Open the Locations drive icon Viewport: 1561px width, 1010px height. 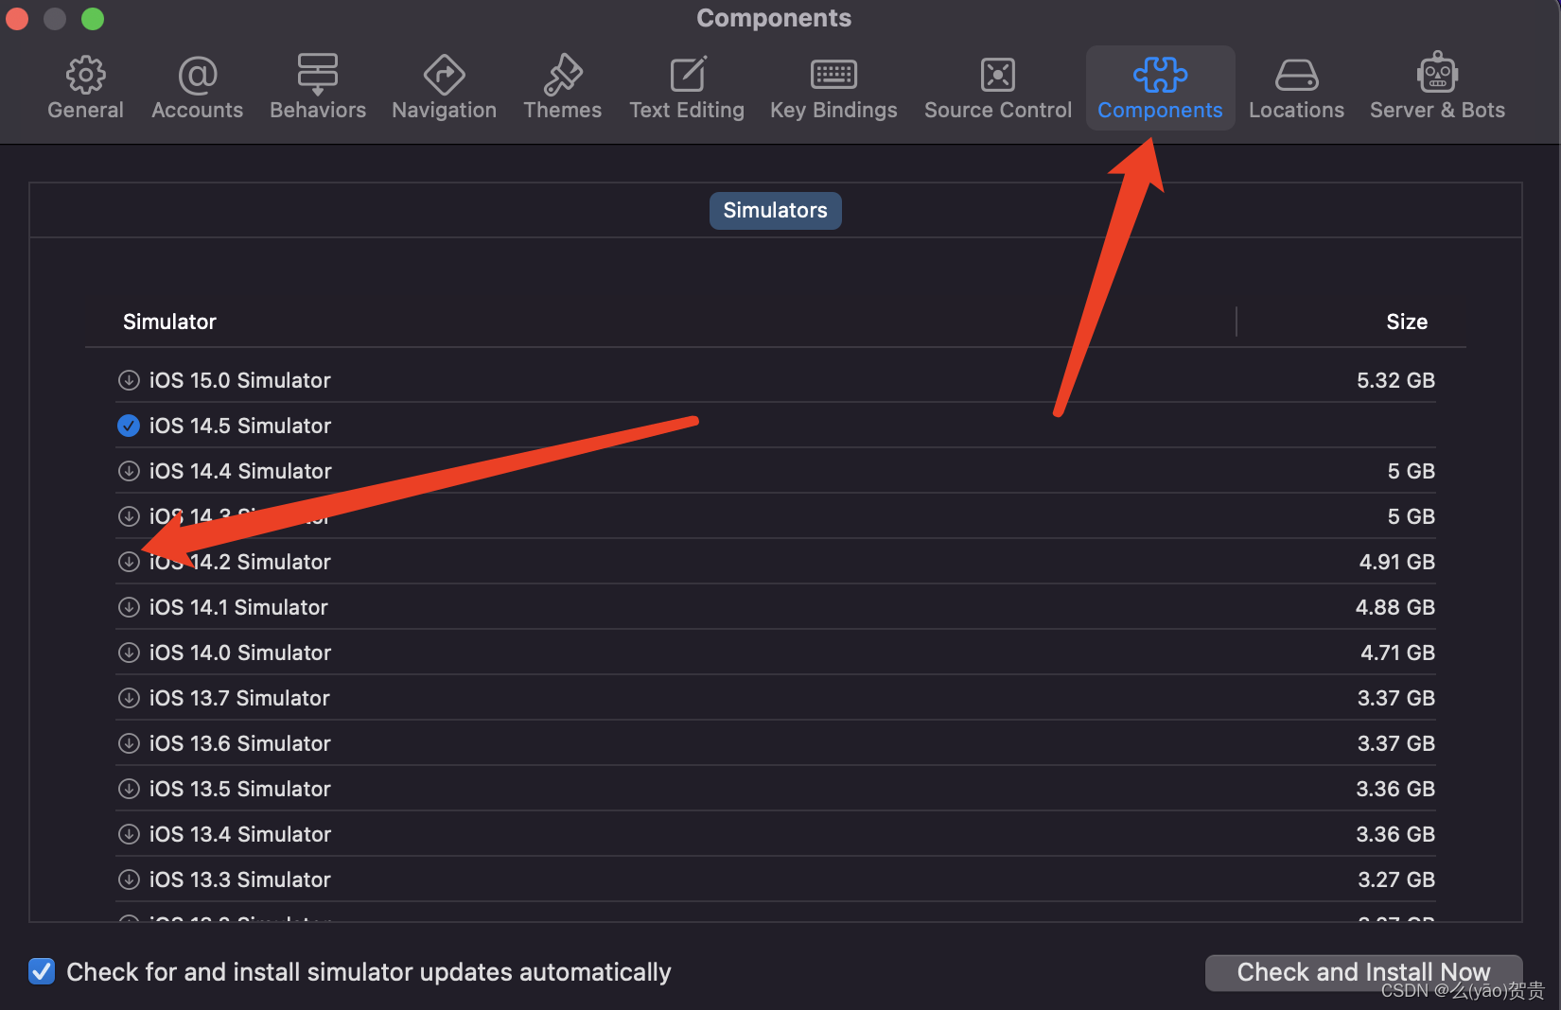tap(1296, 75)
